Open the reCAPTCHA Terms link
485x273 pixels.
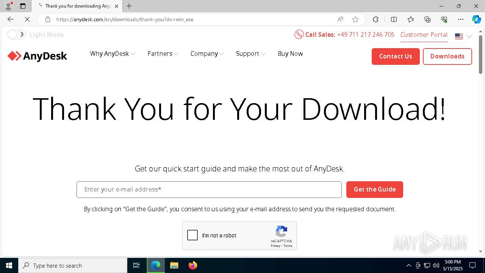point(288,246)
